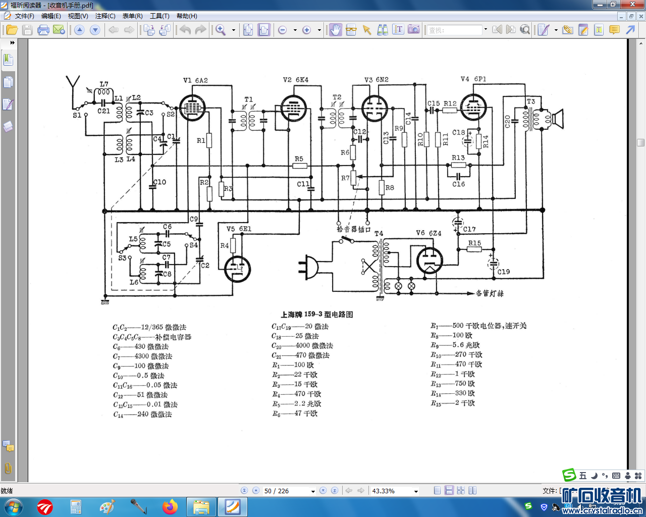
Task: Select Fit Width view icon
Action: point(264,30)
